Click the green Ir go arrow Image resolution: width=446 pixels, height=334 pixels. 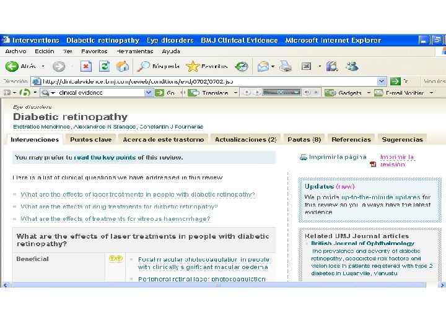[395, 82]
